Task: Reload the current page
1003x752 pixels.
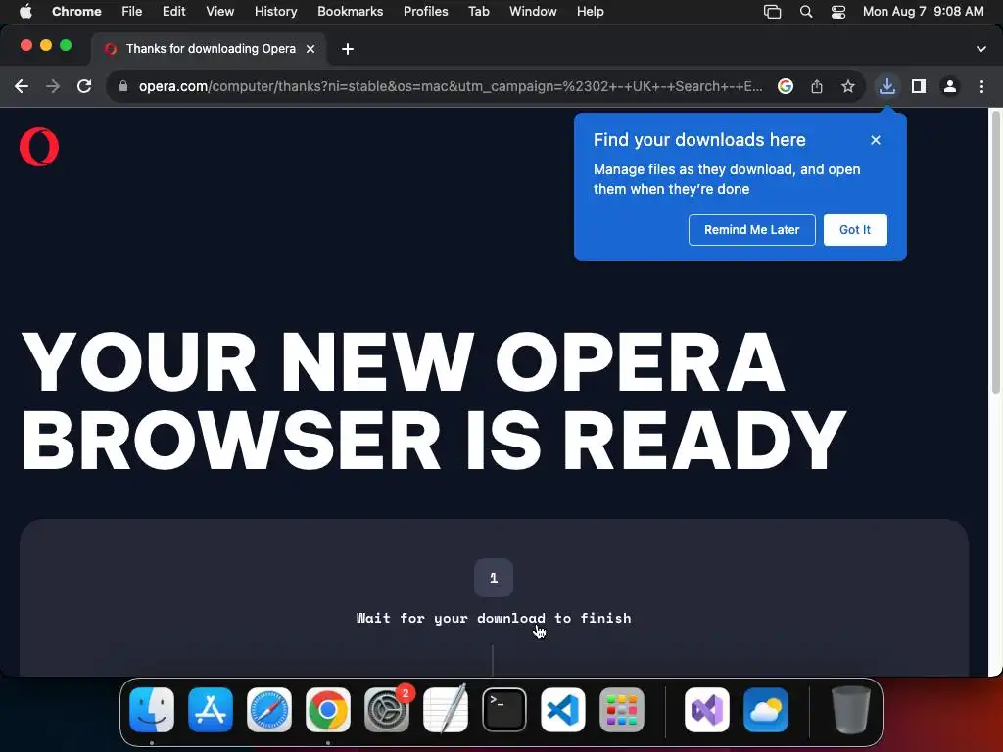Action: point(84,86)
